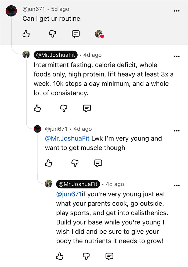Dislike the "Can I get ur routine" comment
188x267 pixels.
click(x=52, y=34)
